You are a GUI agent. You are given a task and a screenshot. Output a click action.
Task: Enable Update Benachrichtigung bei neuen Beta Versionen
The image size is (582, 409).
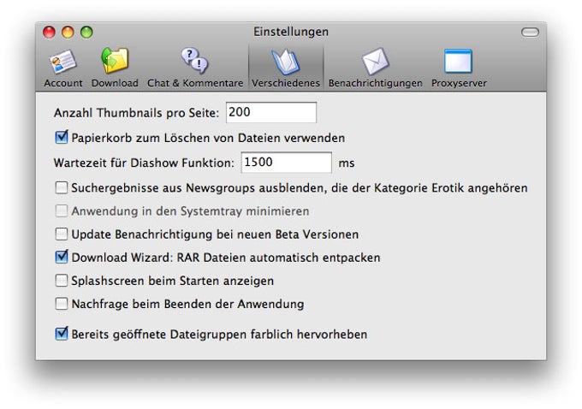click(62, 234)
